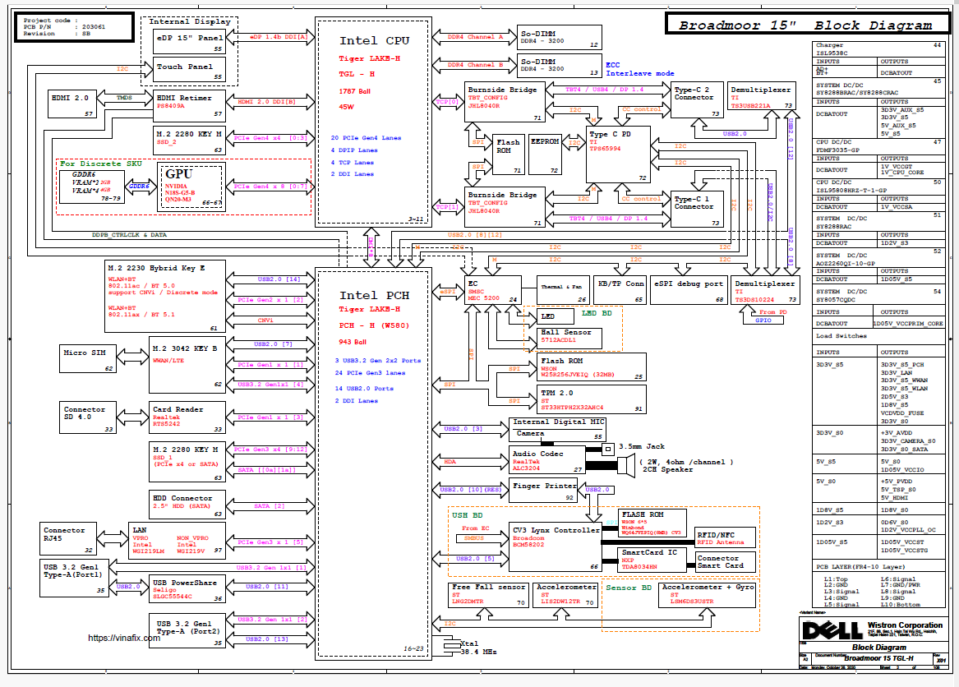Click the eDP 15" Panel block
This screenshot has width=959, height=687.
click(189, 42)
